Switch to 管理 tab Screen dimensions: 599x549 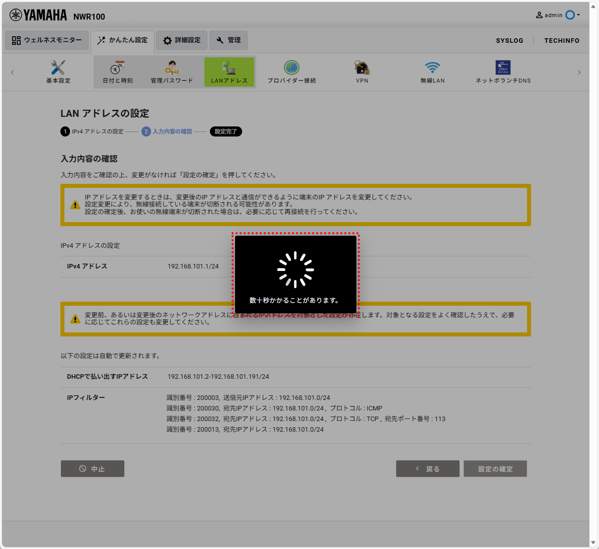click(x=229, y=40)
